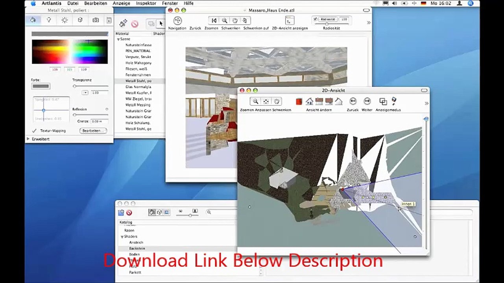Select the arrow pointer tool in materials list
This screenshot has width=504, height=283.
[x=161, y=24]
